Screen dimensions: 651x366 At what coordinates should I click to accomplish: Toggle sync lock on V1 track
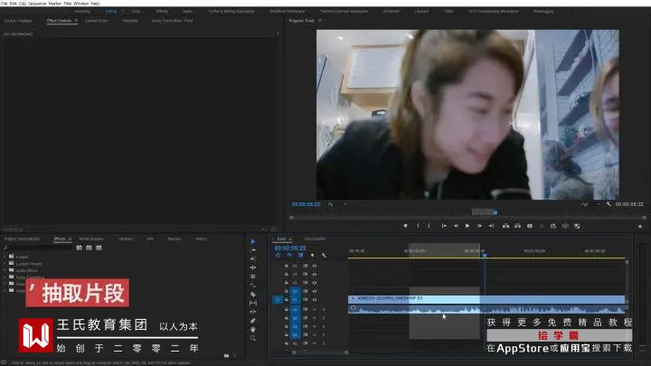(306, 299)
